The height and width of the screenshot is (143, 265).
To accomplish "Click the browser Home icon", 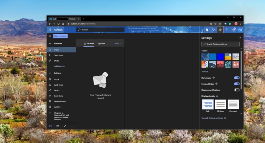I will click(63, 24).
